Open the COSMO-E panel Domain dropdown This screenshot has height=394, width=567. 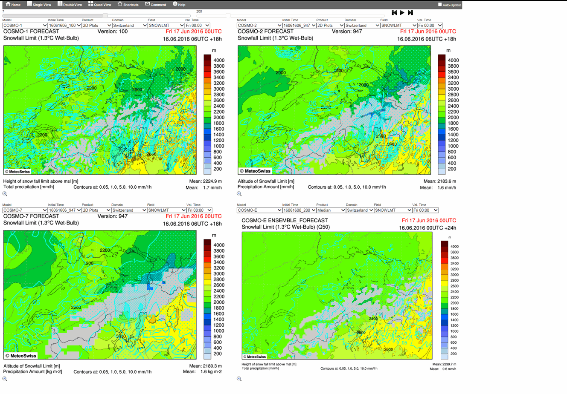tap(360, 210)
